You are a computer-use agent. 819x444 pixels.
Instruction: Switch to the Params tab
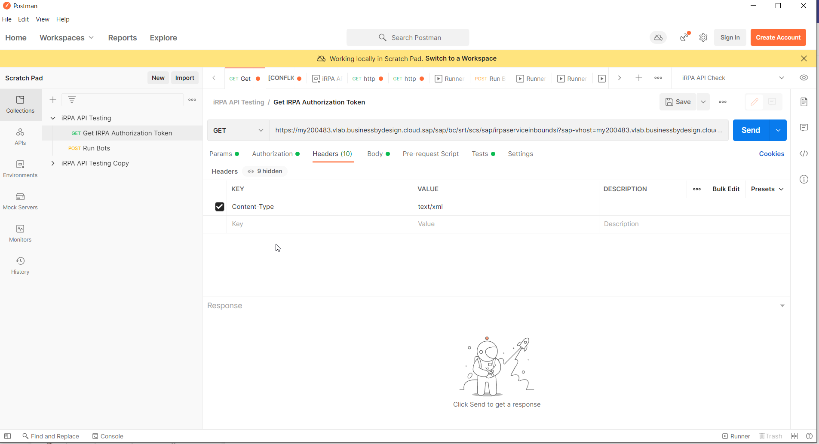224,154
